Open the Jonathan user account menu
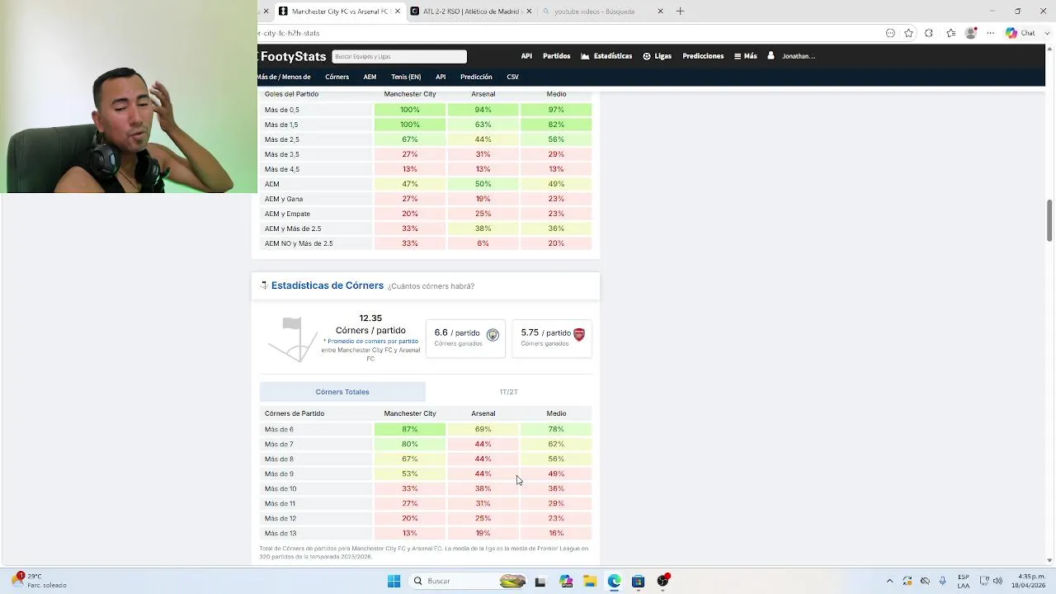This screenshot has width=1056, height=594. (x=791, y=56)
